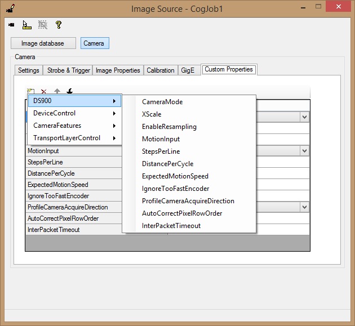Click the move up arrow icon
The image size is (355, 326).
(x=57, y=91)
